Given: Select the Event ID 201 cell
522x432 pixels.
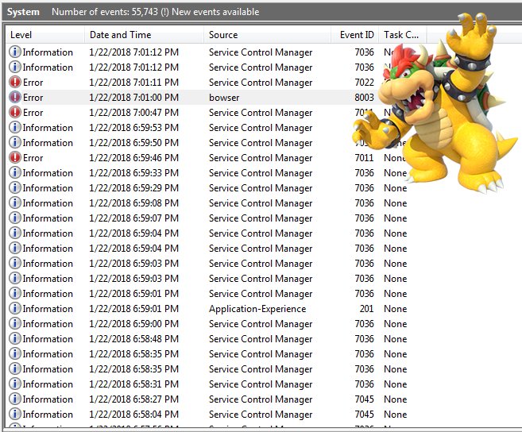Looking at the screenshot, I should 366,309.
